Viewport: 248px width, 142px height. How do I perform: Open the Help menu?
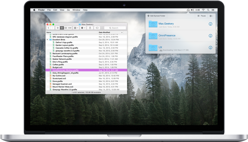(85, 10)
